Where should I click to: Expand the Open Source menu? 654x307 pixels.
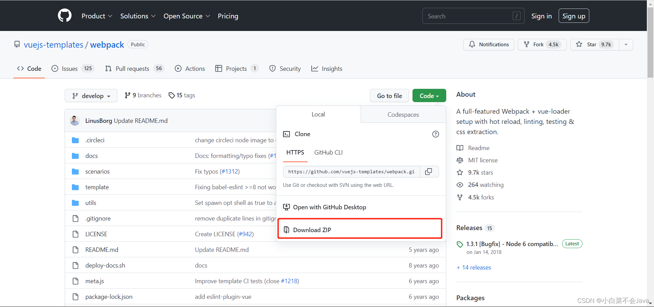pos(187,16)
